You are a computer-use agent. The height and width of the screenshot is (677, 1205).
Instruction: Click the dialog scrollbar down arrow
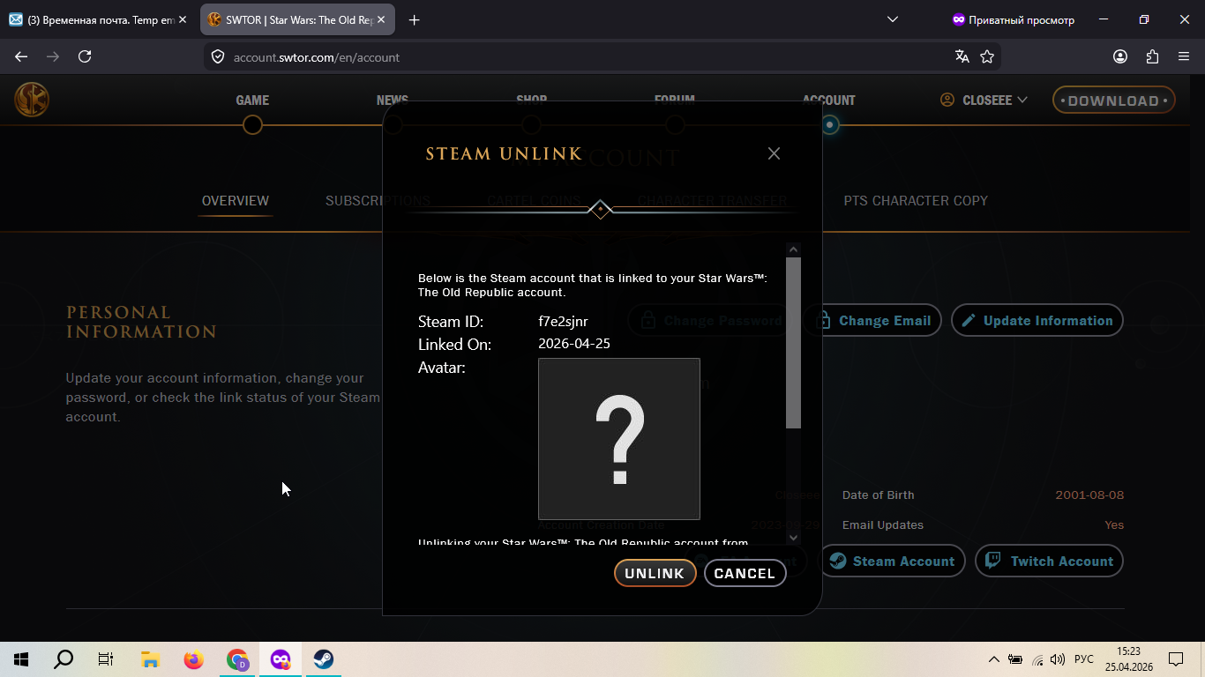tap(793, 537)
